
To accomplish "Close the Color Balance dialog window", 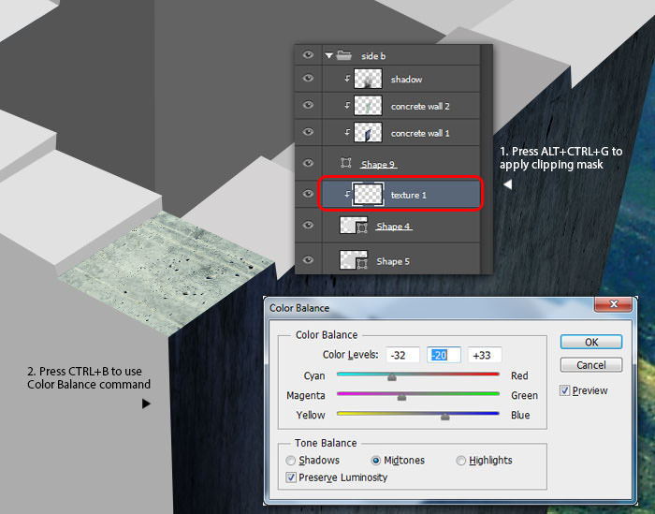I will 613,304.
